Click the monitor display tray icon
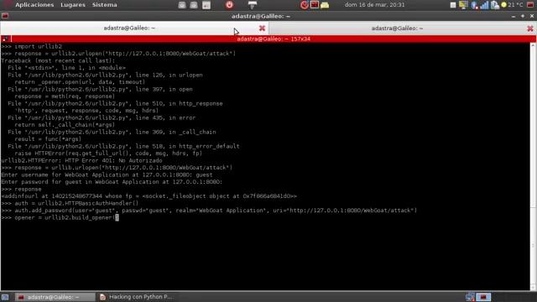 (x=463, y=5)
